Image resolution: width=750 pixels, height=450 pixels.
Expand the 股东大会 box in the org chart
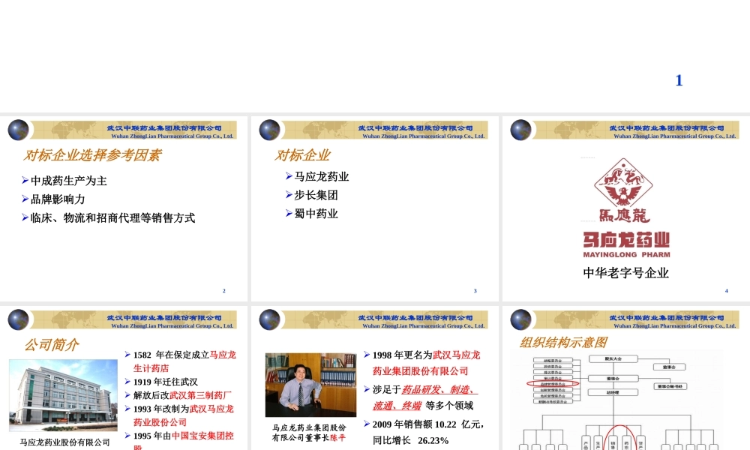coord(613,358)
